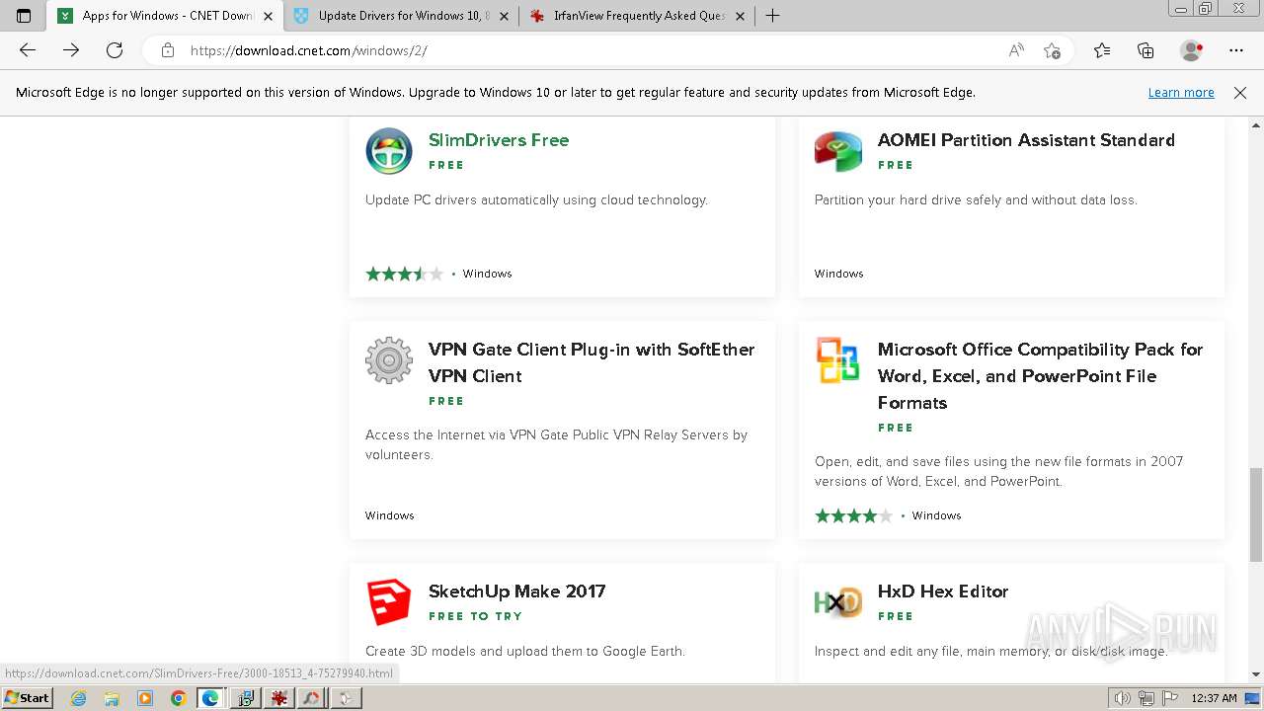Open a new browser tab
The width and height of the screenshot is (1264, 711).
pyautogui.click(x=773, y=16)
